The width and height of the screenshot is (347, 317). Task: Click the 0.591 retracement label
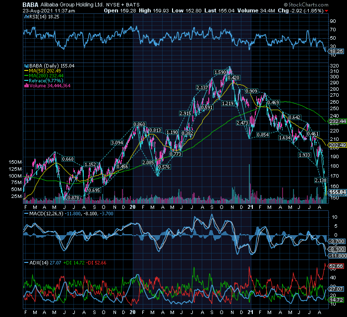(207, 108)
